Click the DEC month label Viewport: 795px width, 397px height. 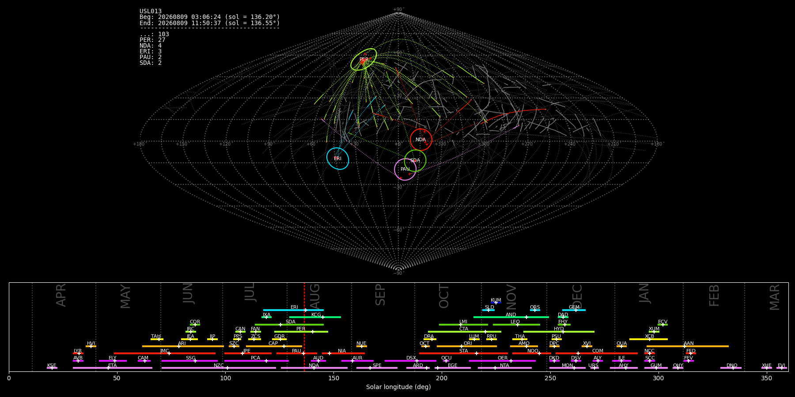577,296
